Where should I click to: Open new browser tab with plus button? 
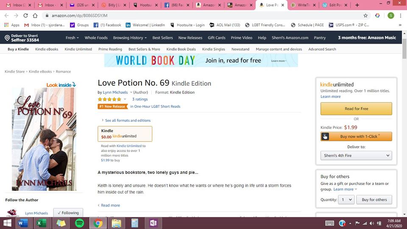pyautogui.click(x=357, y=5)
